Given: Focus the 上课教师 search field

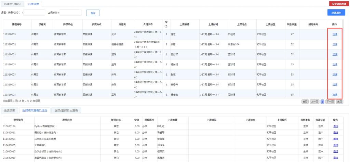Looking at the screenshot, I should [x=70, y=13].
